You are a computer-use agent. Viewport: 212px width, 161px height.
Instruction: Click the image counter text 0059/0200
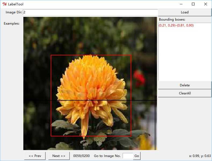(x=81, y=156)
